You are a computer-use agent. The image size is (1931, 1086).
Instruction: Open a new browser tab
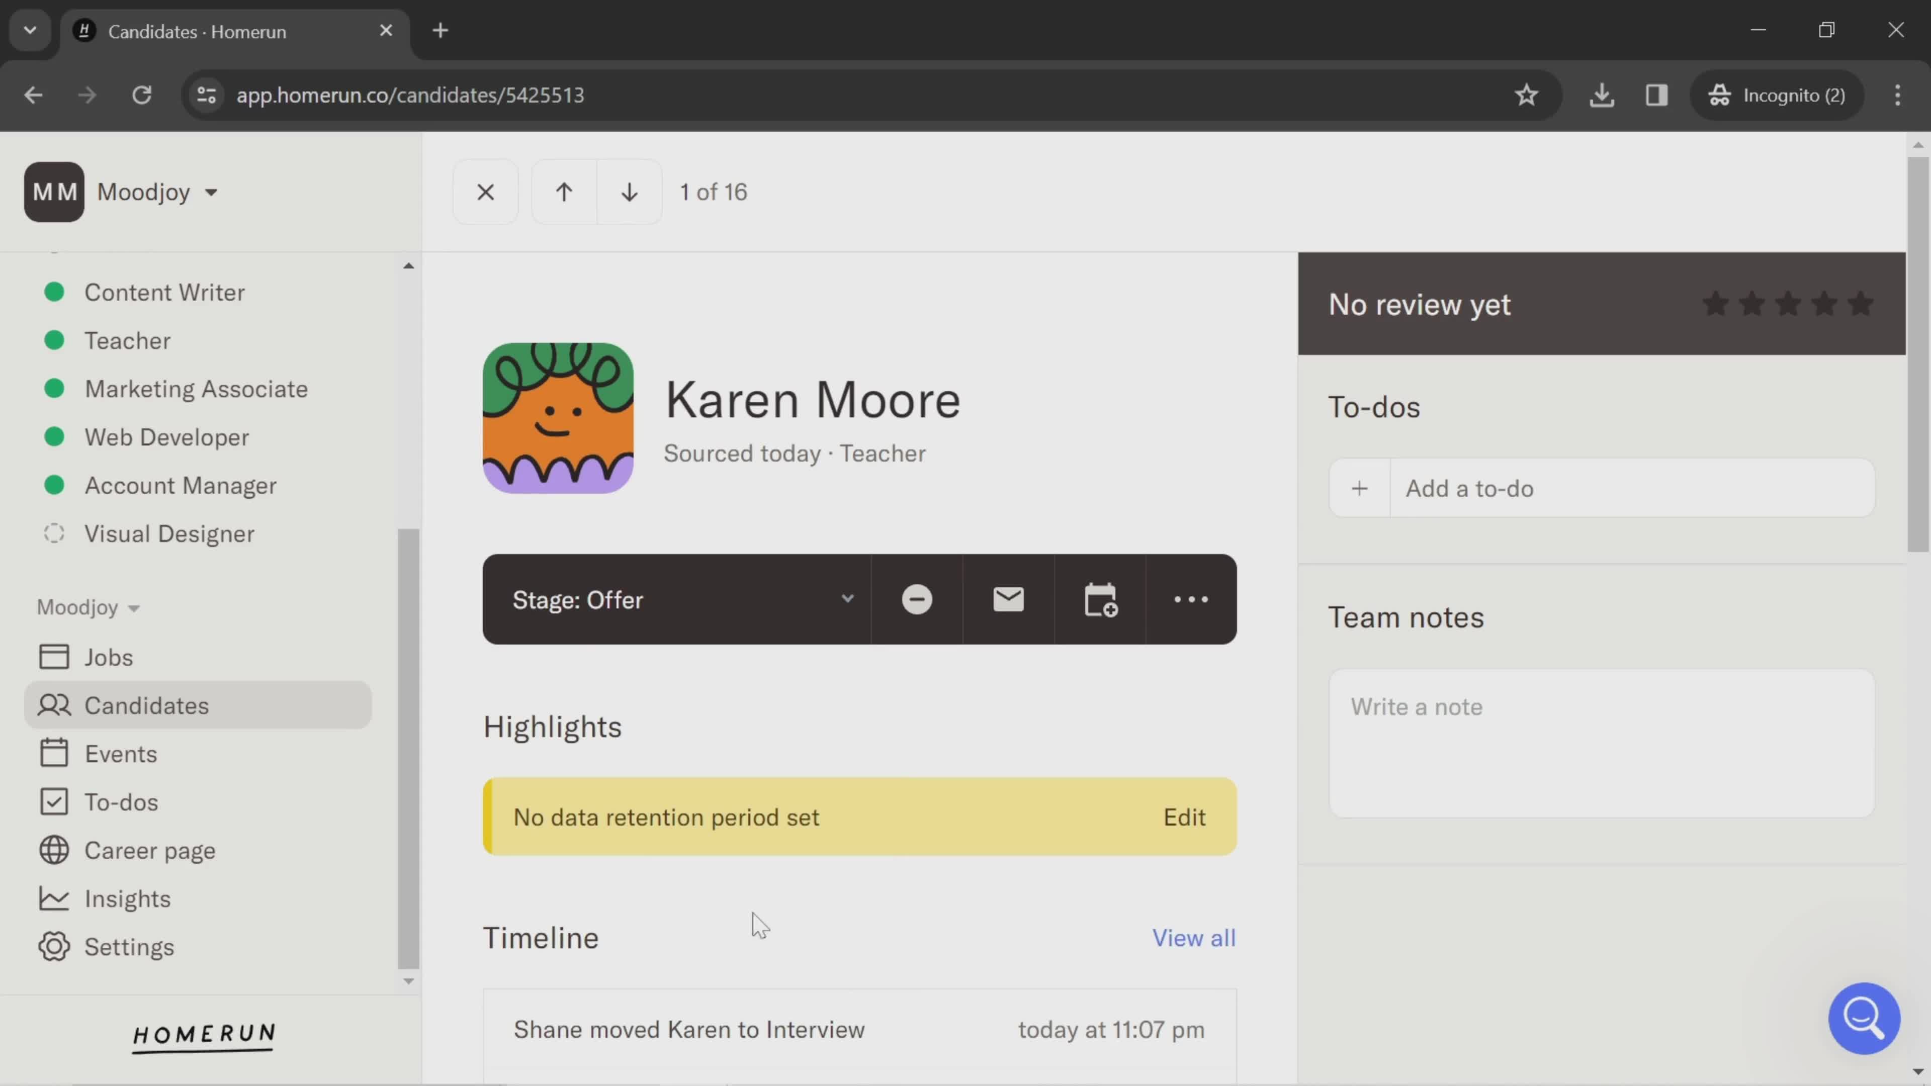point(440,31)
